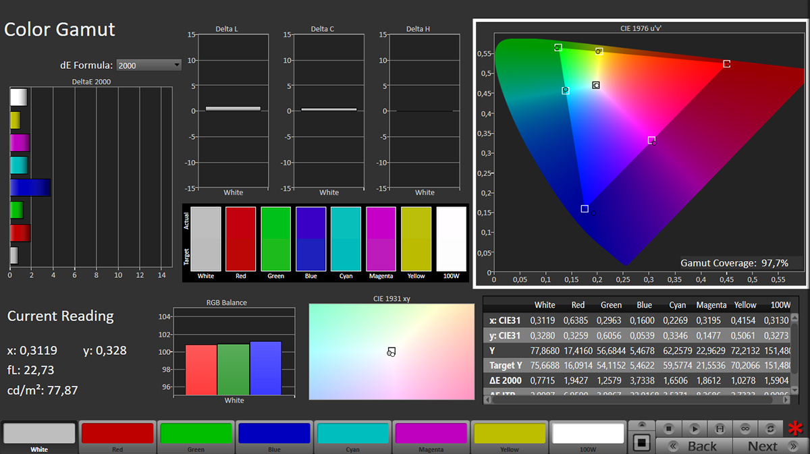This screenshot has width=810, height=454.
Task: Click the bracketed read series icon
Action: [720, 428]
